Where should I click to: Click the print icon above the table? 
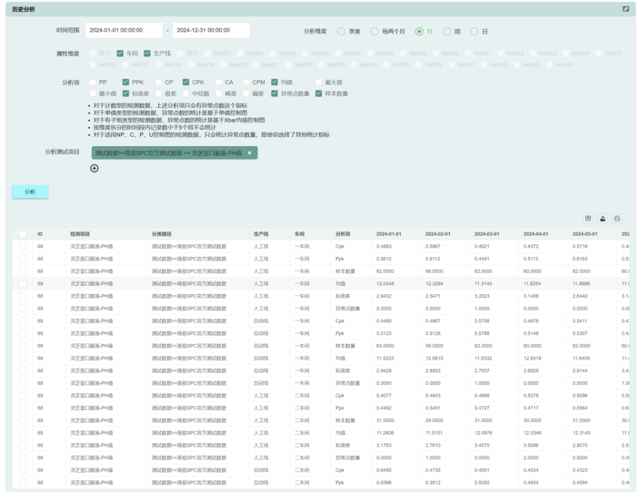click(617, 218)
